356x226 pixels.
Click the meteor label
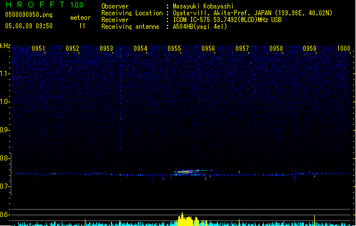(x=80, y=18)
